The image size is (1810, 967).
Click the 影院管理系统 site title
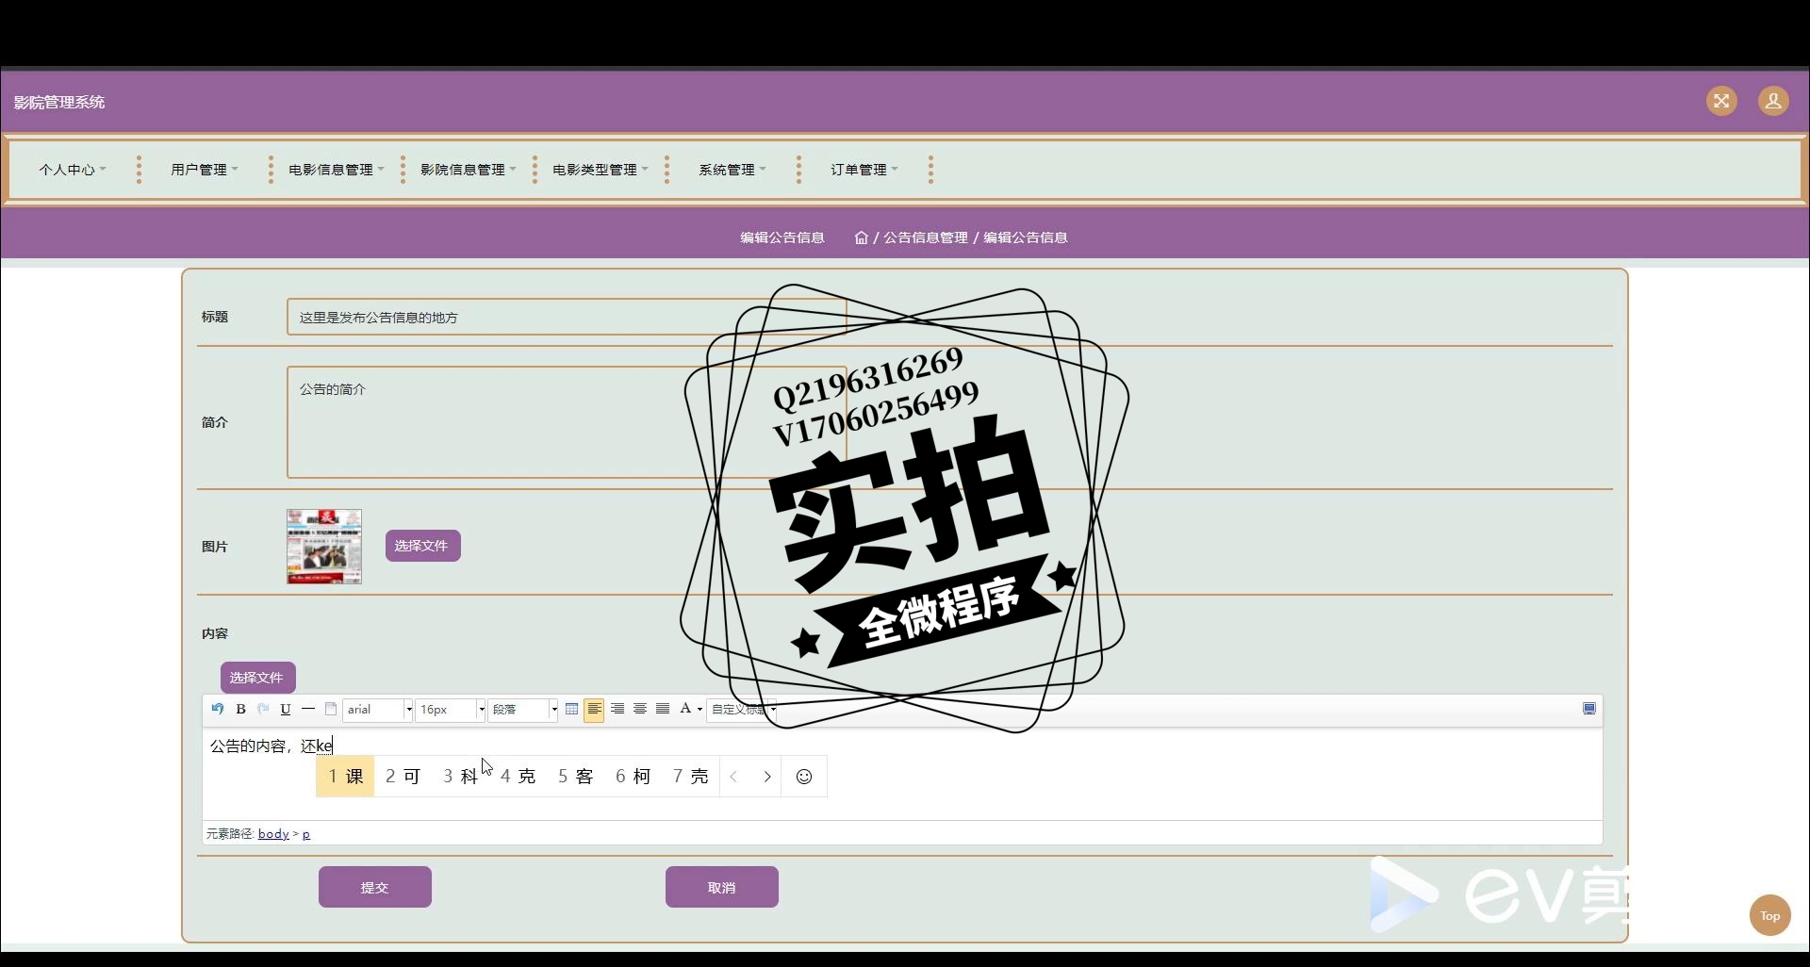pyautogui.click(x=59, y=102)
